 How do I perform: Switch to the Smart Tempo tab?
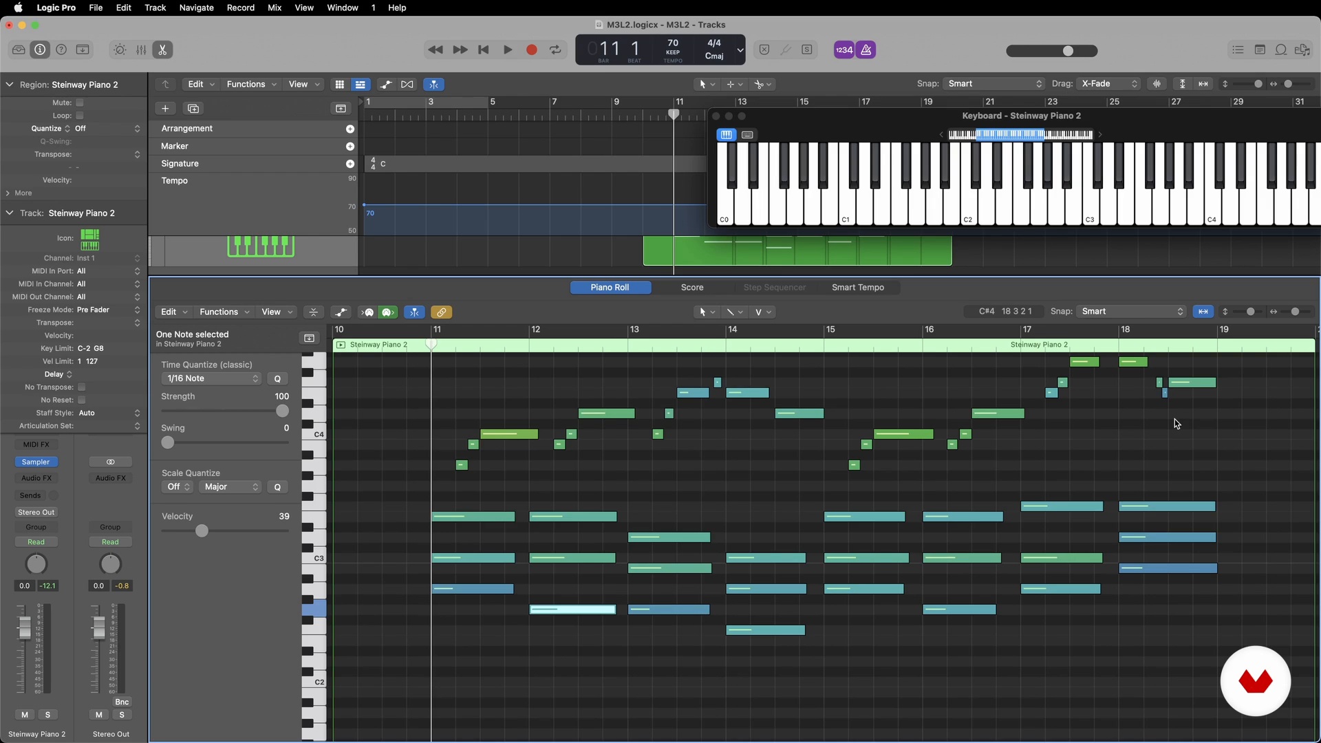pyautogui.click(x=858, y=288)
